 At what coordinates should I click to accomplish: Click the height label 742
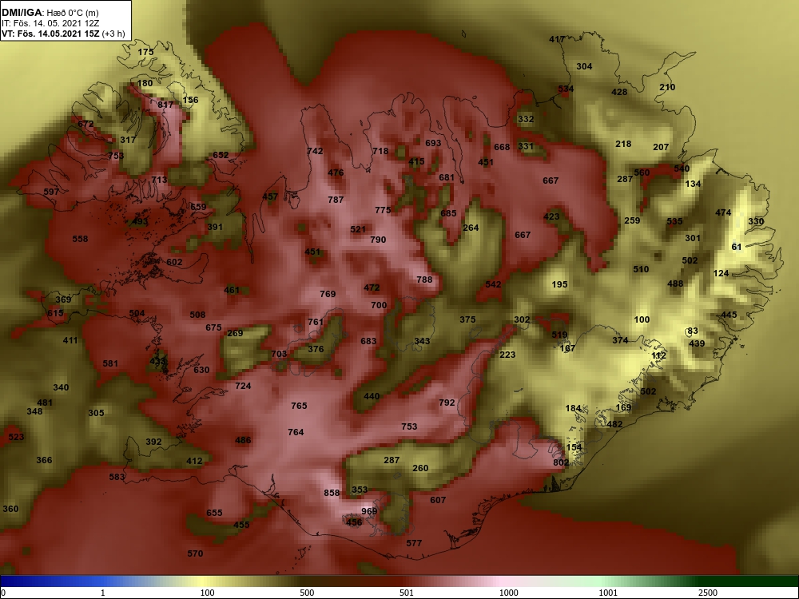click(315, 151)
